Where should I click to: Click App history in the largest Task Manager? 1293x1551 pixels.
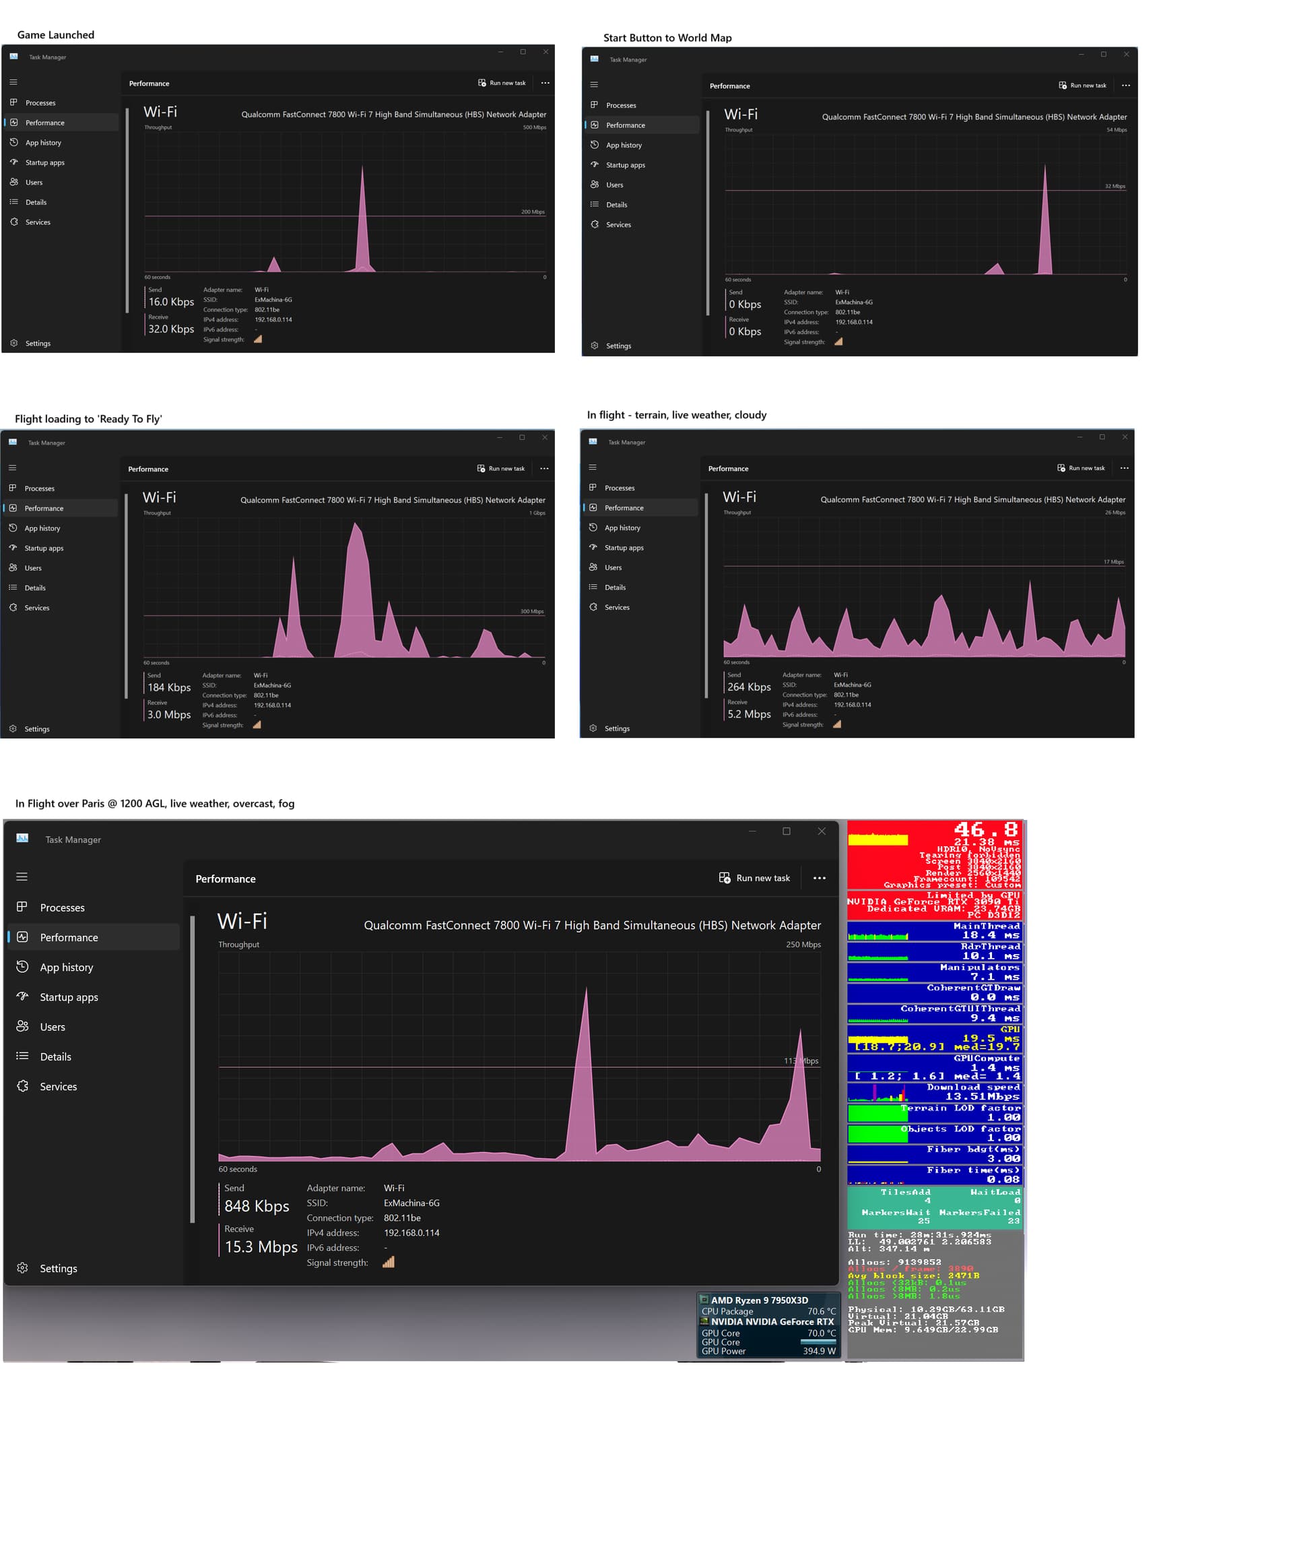click(x=67, y=968)
